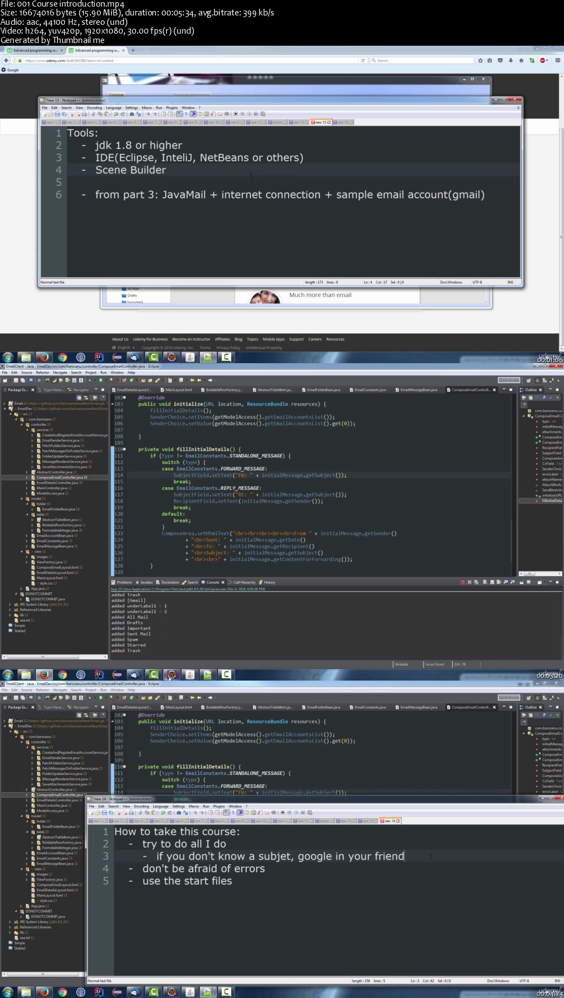
Task: Start macro recording in the new 13 Notepad++ toolbar
Action: pyautogui.click(x=236, y=114)
